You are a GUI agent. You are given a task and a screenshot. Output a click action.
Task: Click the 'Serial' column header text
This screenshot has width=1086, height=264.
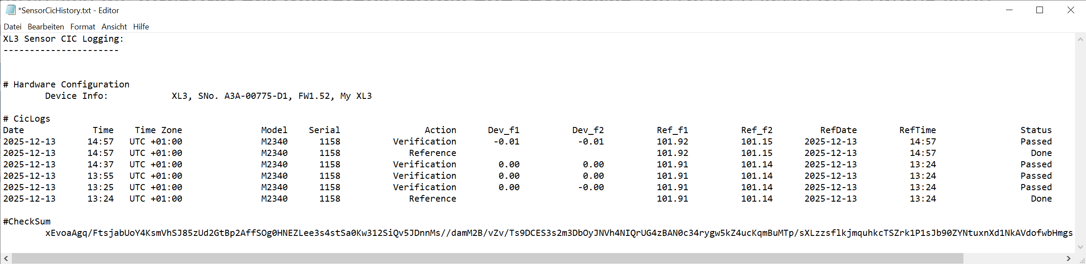[x=324, y=130]
